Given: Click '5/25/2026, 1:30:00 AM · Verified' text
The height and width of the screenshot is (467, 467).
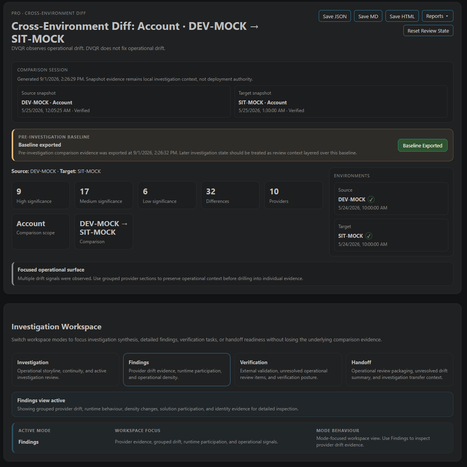Looking at the screenshot, I should (271, 111).
